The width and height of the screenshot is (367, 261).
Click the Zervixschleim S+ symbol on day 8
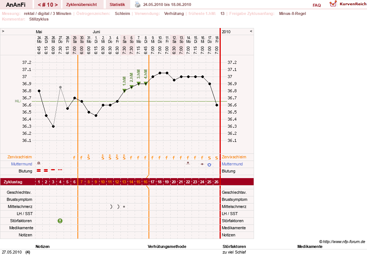coord(88,157)
